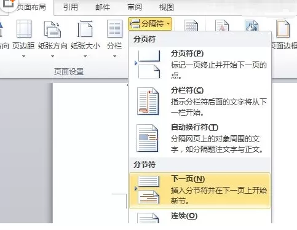Click the 页边距 label text
This screenshot has width=297, height=230.
pos(23,46)
